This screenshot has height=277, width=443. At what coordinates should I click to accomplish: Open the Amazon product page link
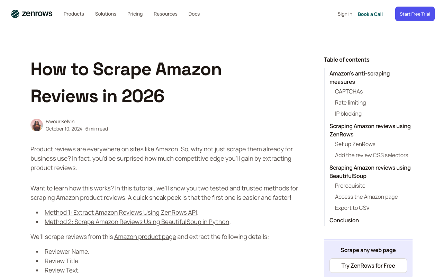pyautogui.click(x=145, y=236)
